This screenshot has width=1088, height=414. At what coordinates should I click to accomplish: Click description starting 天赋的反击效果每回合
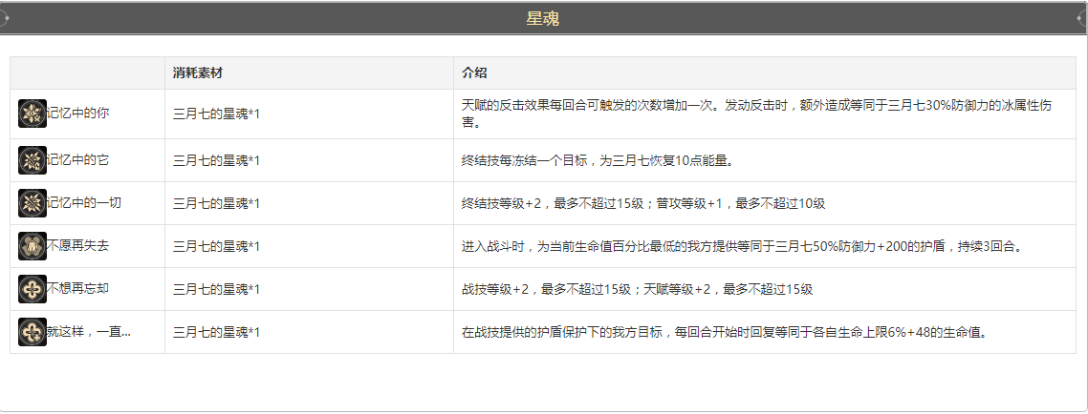[x=756, y=114]
